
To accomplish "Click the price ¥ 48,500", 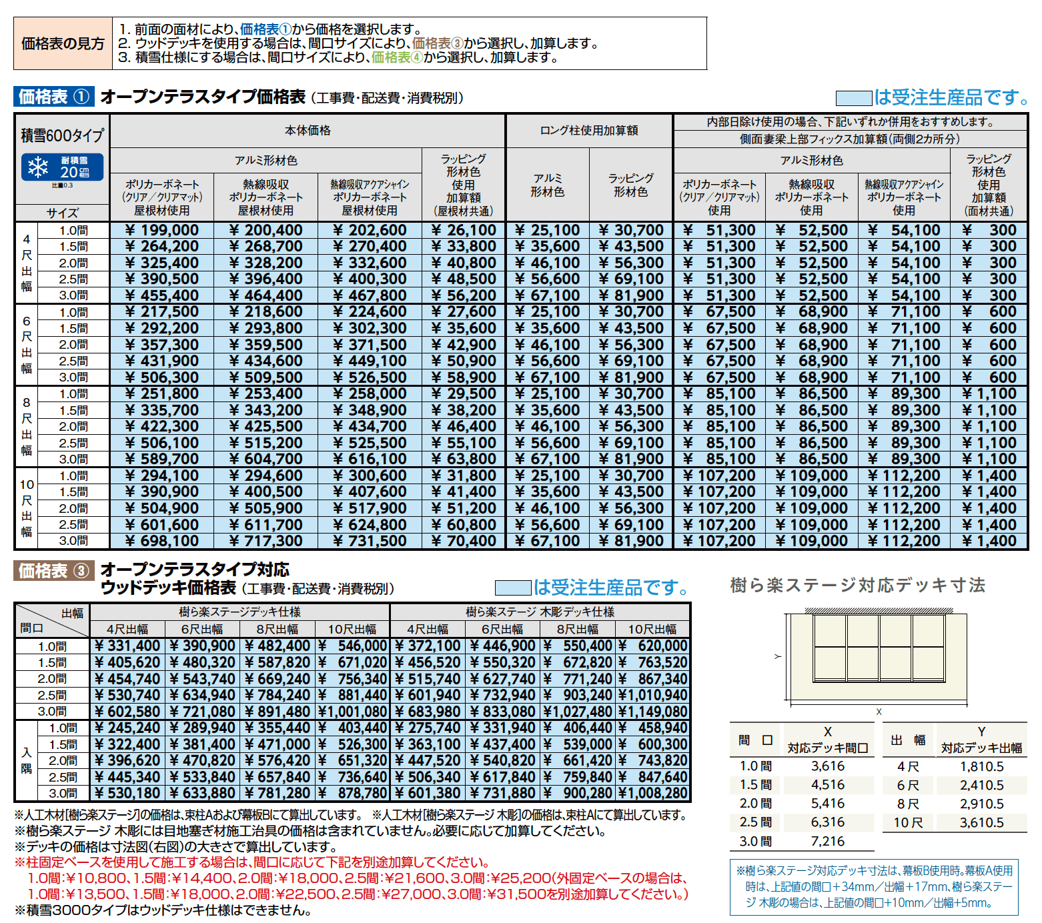I will [464, 279].
